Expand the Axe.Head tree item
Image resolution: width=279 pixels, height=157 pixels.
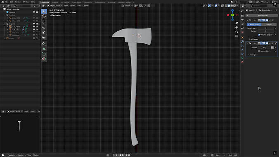[x=7, y=27]
